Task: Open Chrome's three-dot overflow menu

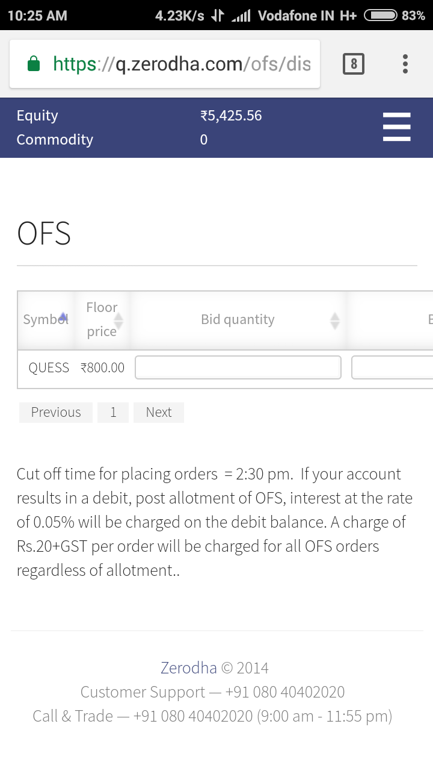Action: (405, 64)
